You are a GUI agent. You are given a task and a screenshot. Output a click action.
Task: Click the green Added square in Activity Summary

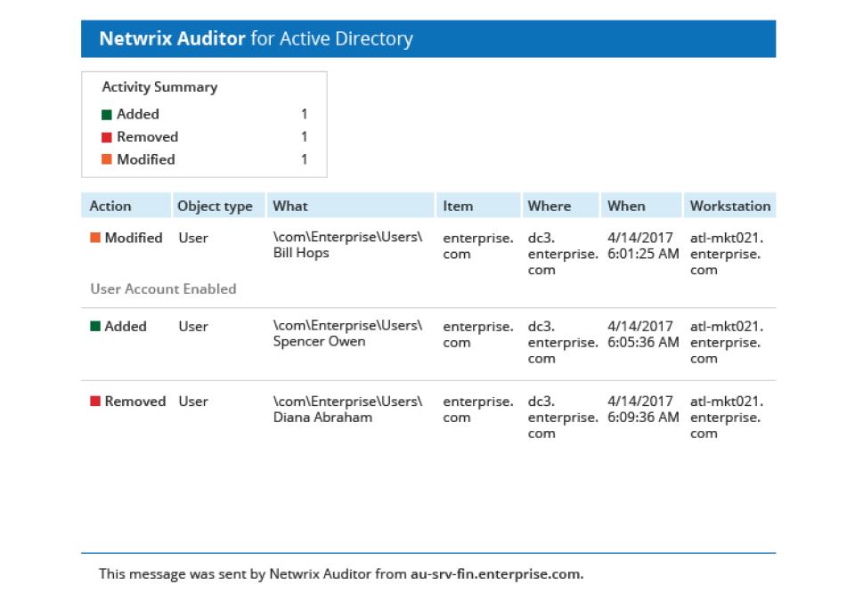pos(106,115)
